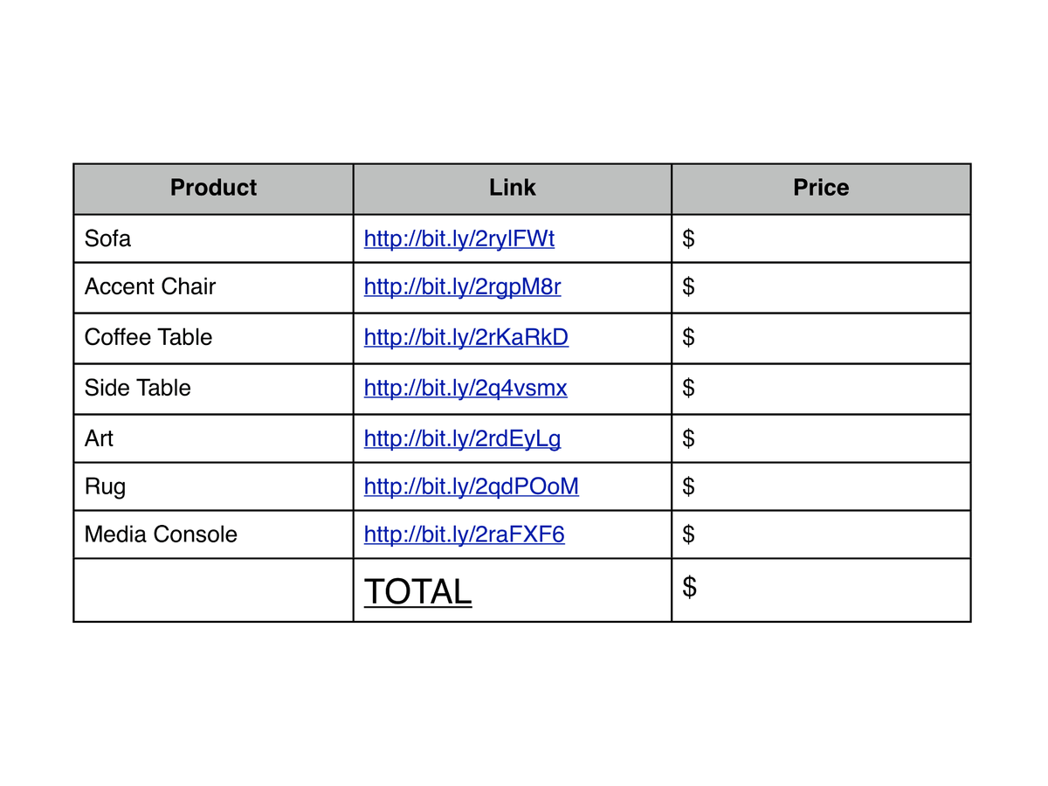Click the Media Console product cell

tap(213, 534)
